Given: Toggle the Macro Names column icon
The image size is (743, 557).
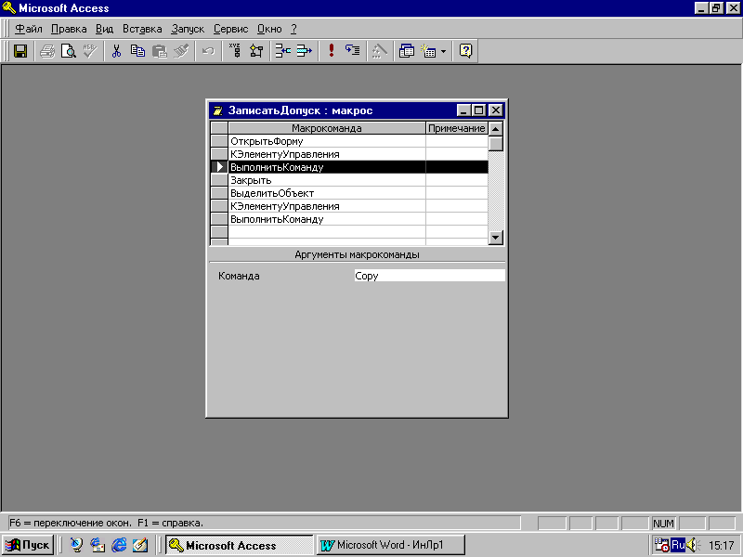Looking at the screenshot, I should tap(235, 51).
